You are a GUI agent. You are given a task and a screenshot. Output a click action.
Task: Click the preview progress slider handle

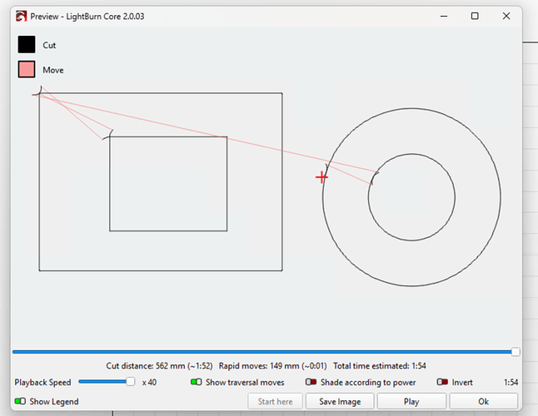tap(516, 352)
